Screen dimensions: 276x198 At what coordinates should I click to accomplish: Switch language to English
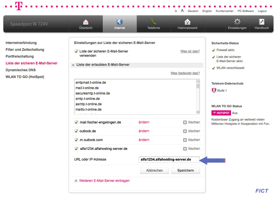[207, 11]
